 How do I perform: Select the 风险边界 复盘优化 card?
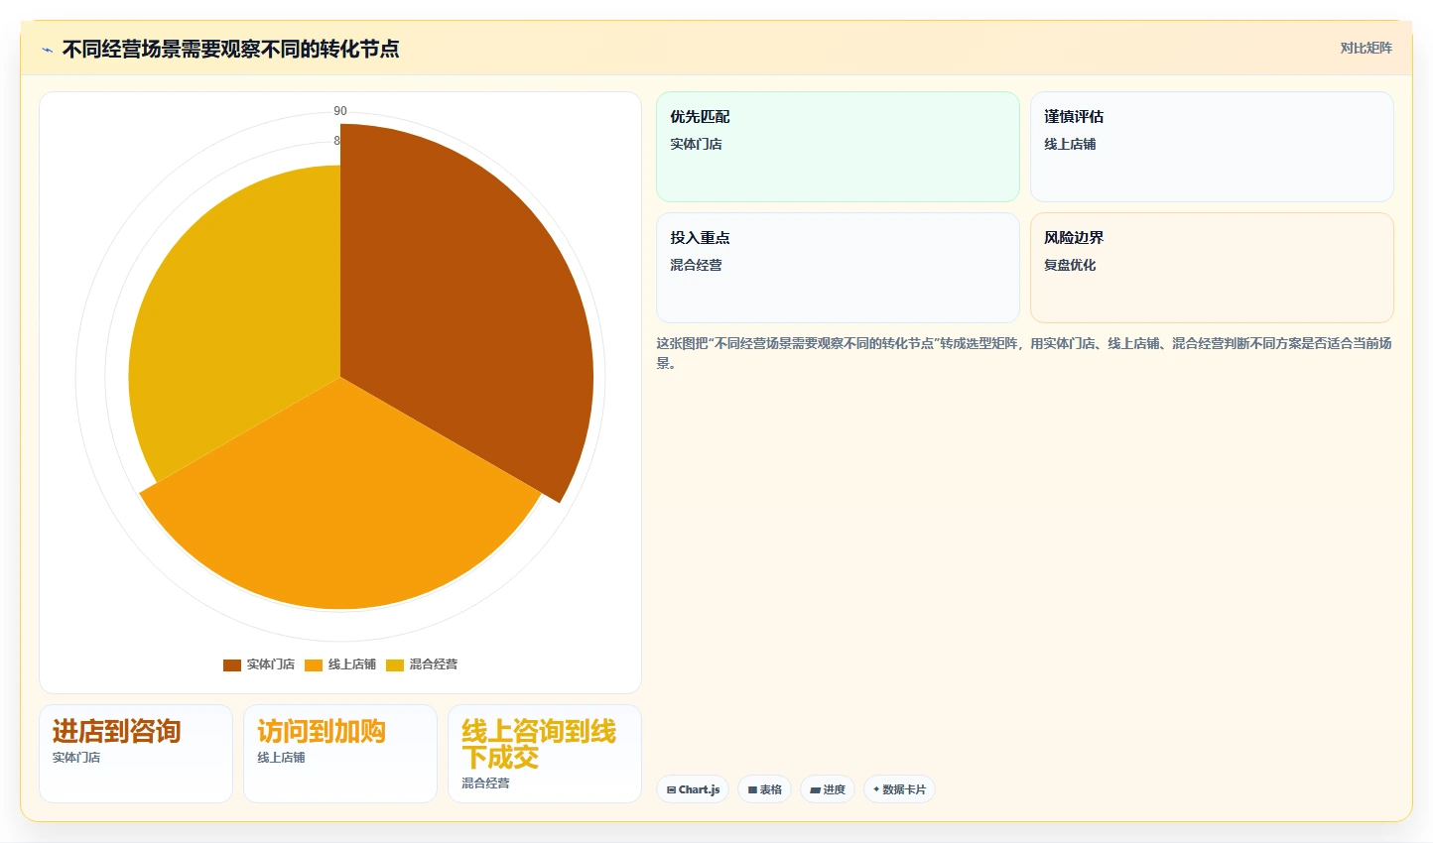click(1212, 268)
